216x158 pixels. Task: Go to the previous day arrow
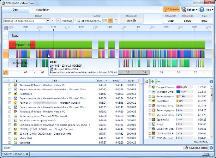point(53,21)
